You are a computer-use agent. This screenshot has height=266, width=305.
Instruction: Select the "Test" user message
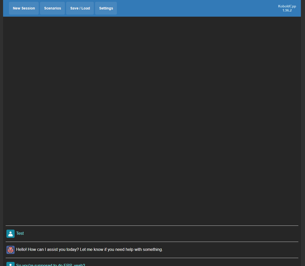point(20,233)
